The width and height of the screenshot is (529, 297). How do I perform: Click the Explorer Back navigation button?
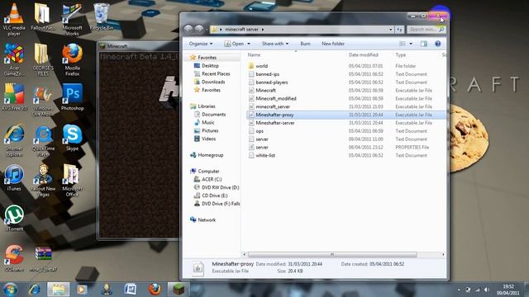coord(188,30)
